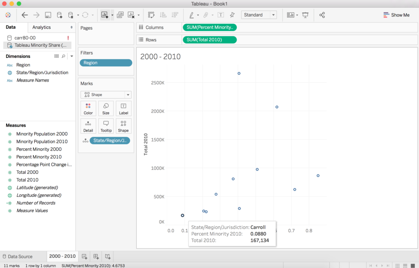Select the Percent Minority 2010 measure
Image resolution: width=419 pixels, height=268 pixels.
coord(39,157)
